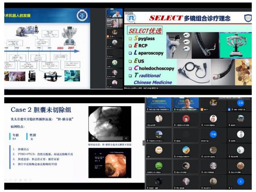This screenshot has height=192, width=256.
Task: Select the blue 王瑞 participant avatar
Action: point(241,103)
